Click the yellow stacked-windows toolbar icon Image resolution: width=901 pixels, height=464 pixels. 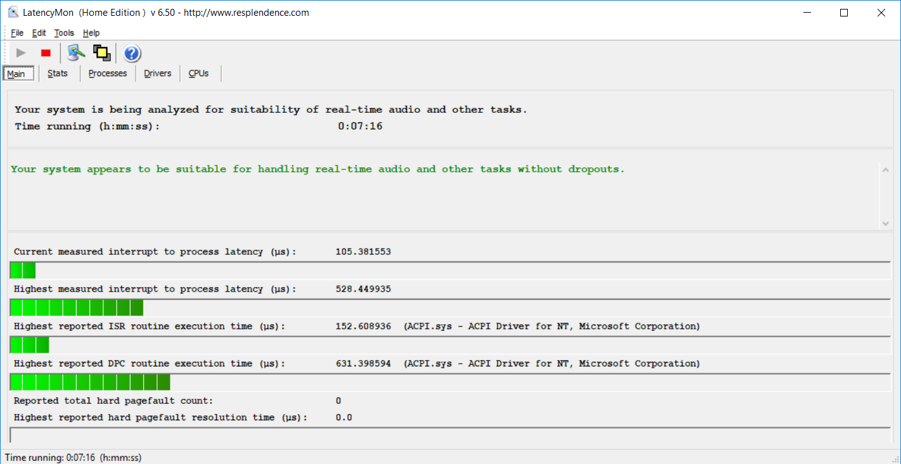[x=102, y=53]
